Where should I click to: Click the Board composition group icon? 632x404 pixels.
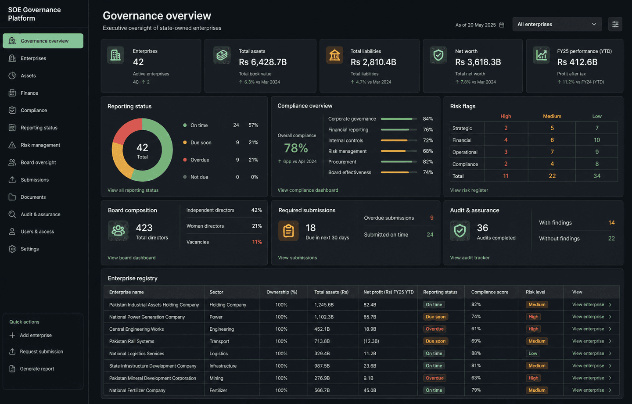(118, 231)
